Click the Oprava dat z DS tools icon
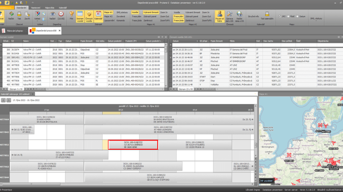Screen dimensions: 343x192 (x=230, y=16)
